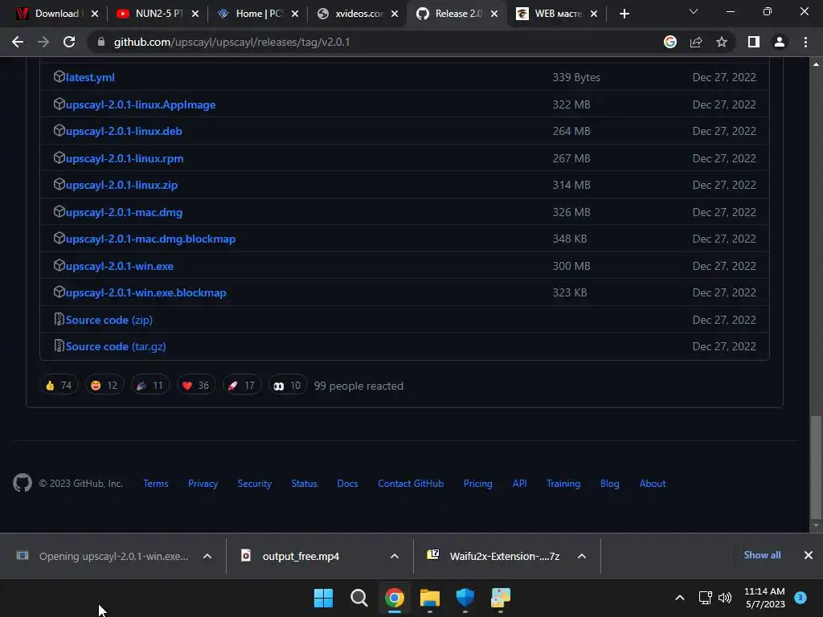The width and height of the screenshot is (823, 617).
Task: Open the Chrome three-dot menu
Action: 805,42
